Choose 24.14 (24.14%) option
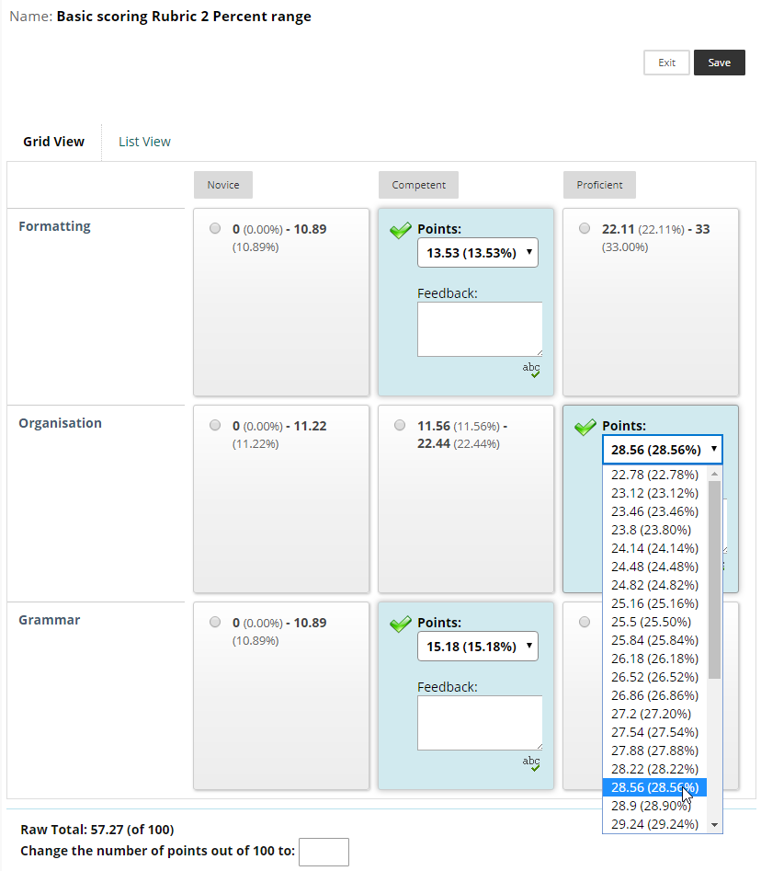The width and height of the screenshot is (761, 871). [x=654, y=548]
